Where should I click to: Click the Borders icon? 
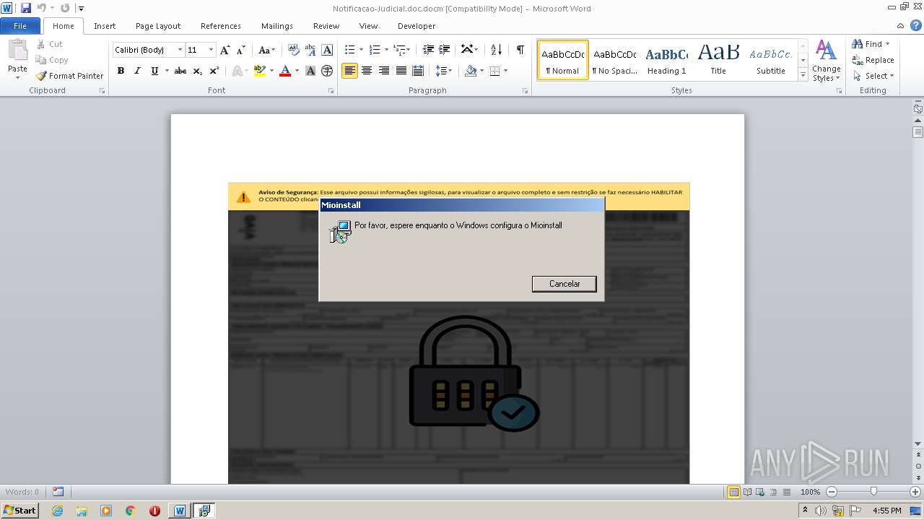click(494, 71)
